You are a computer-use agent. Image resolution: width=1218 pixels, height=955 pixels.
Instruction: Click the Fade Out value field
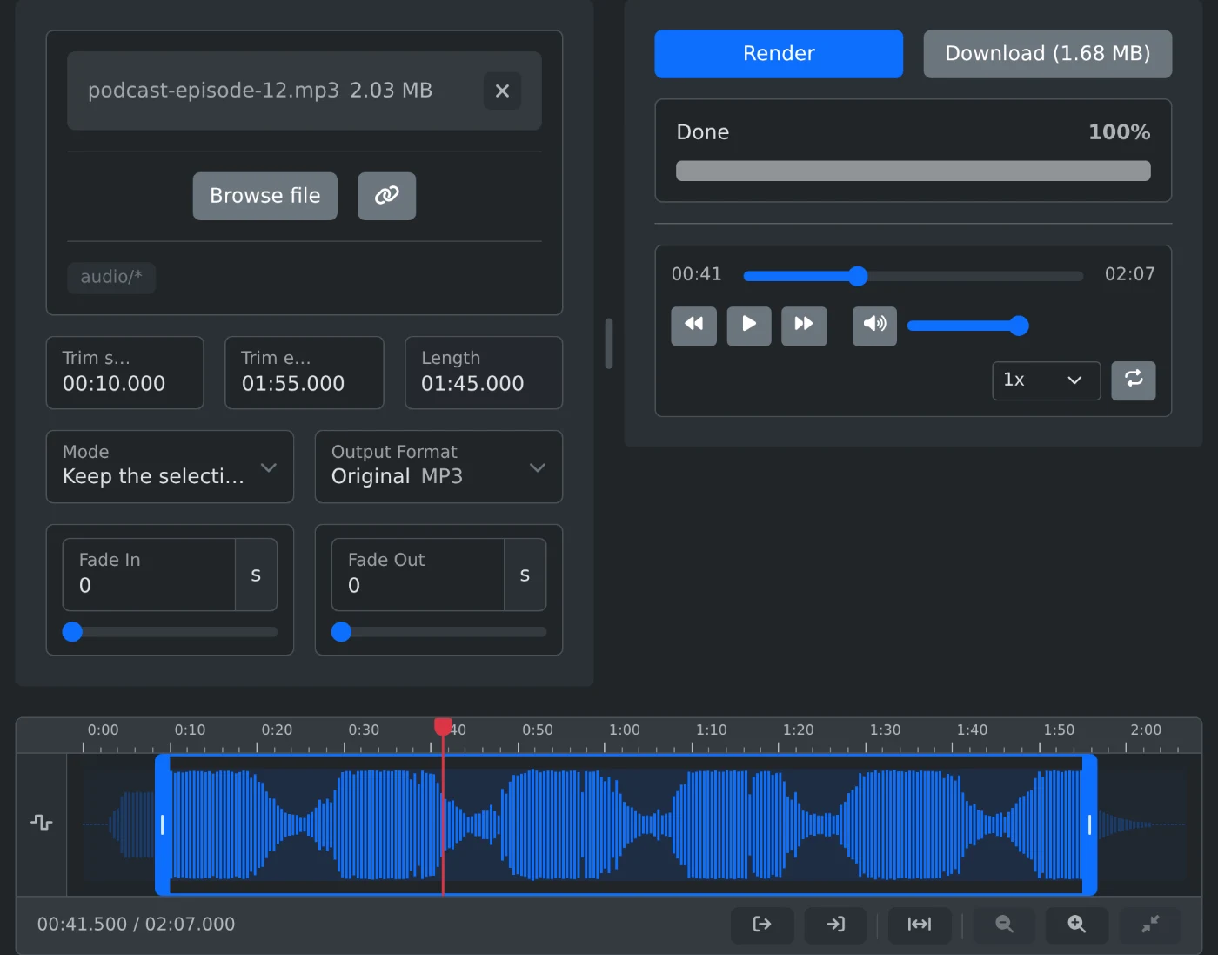click(418, 575)
